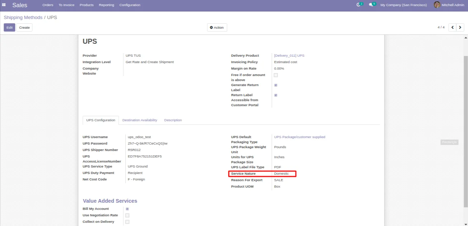Switch to the Destination Availability tab
Viewport: 468px width, 226px height.
[x=140, y=120]
